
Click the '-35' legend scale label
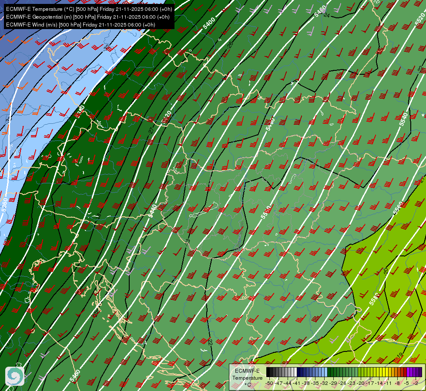(x=315, y=383)
